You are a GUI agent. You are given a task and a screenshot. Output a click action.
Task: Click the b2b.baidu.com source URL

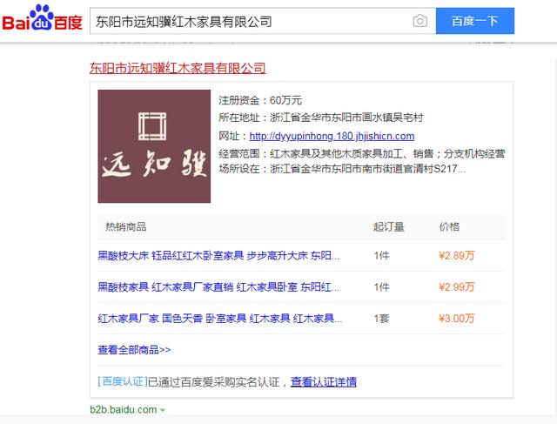[x=124, y=409]
